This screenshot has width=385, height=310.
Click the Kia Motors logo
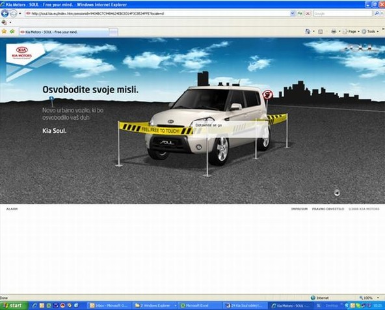point(22,53)
